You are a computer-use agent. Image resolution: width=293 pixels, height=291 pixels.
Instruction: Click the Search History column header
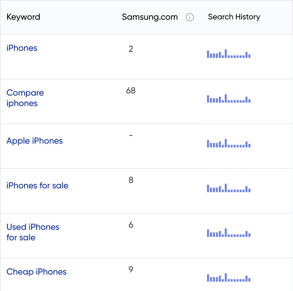click(x=234, y=17)
